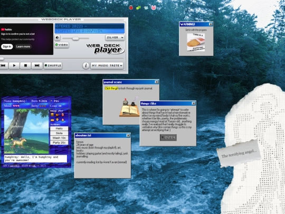The height and width of the screenshot is (214, 285).
Task: Click the Web Deck Player logo
Action: [x=105, y=49]
